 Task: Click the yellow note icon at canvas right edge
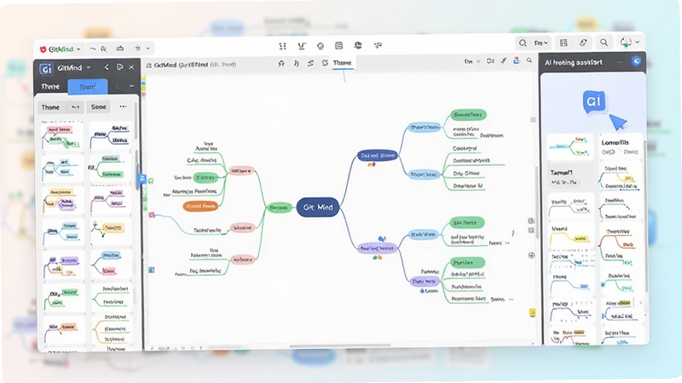pos(532,312)
